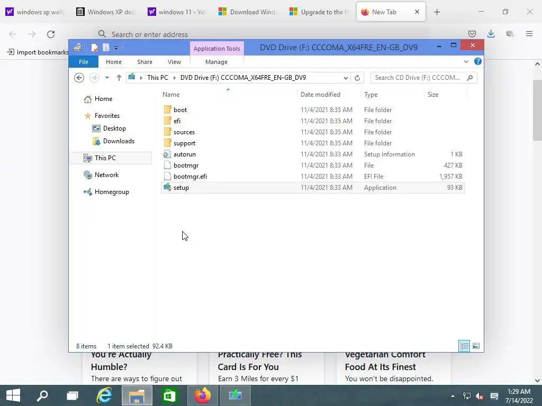Screen dimensions: 542x406
Task: Expand breadcrumb arrow before This PC
Action: point(141,78)
